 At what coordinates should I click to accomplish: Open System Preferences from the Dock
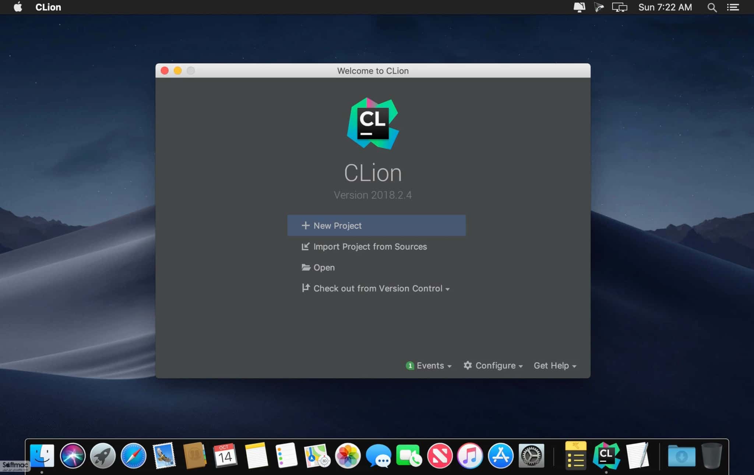click(x=531, y=456)
